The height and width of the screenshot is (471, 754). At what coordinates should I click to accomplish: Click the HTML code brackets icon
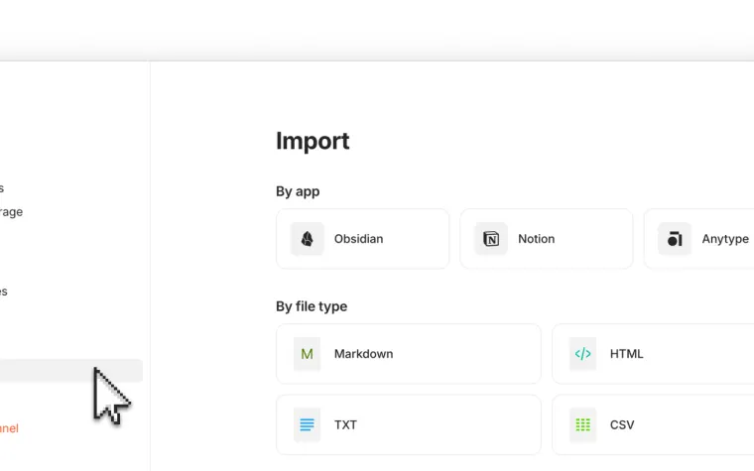[x=582, y=354]
